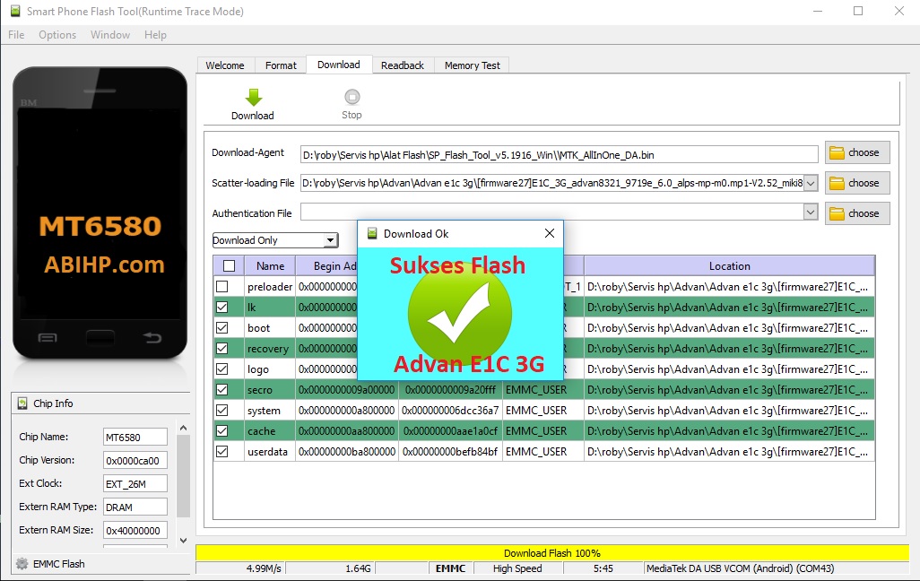920x581 pixels.
Task: Click the High Speed status bar entry
Action: 517,568
